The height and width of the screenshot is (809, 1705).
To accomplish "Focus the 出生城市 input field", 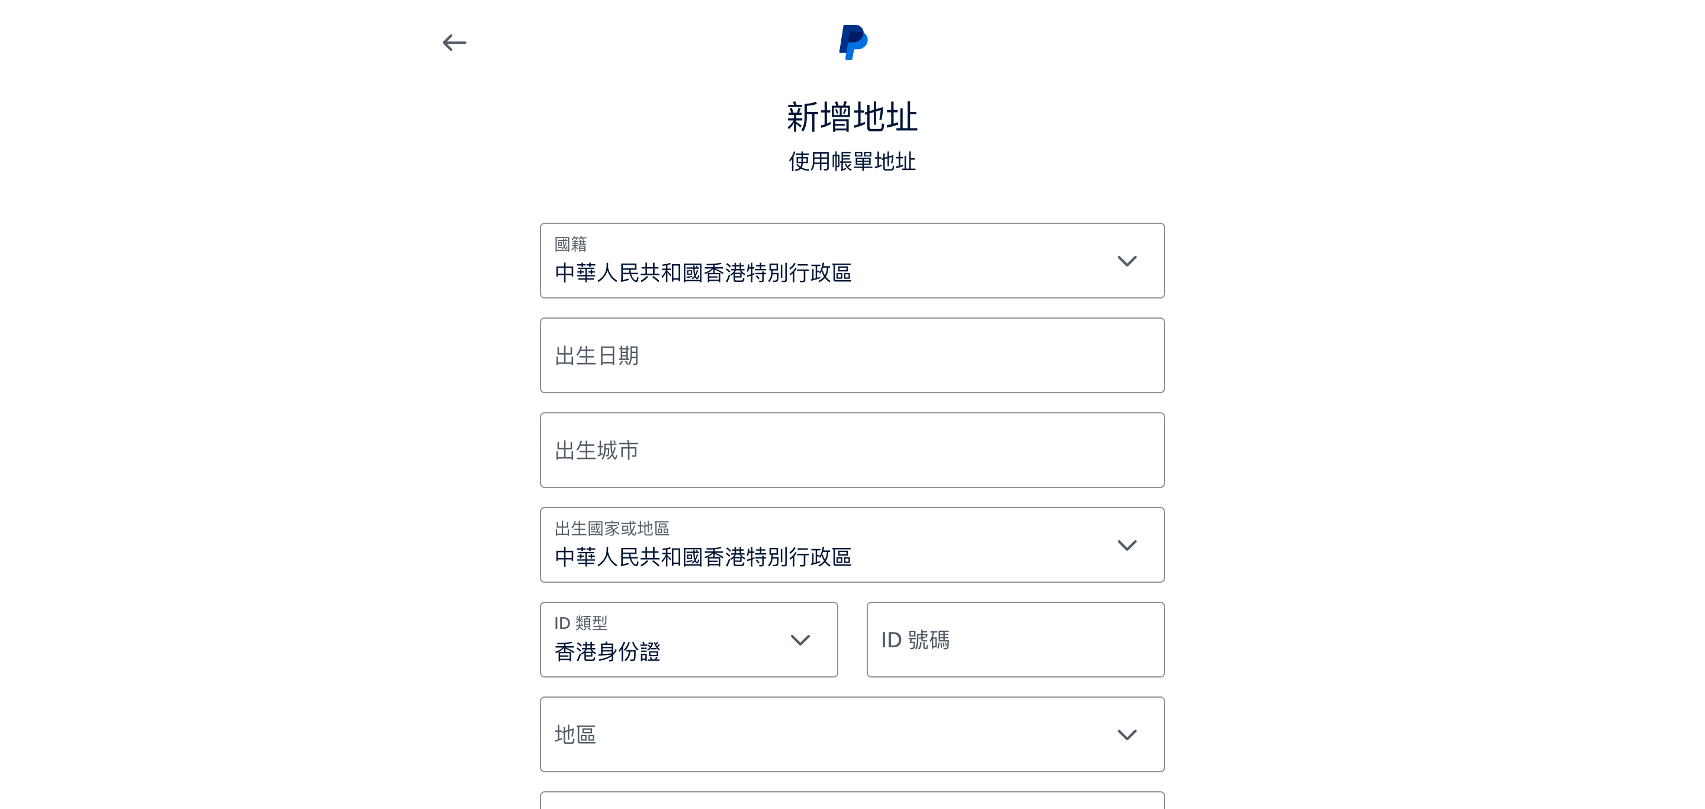I will click(852, 450).
